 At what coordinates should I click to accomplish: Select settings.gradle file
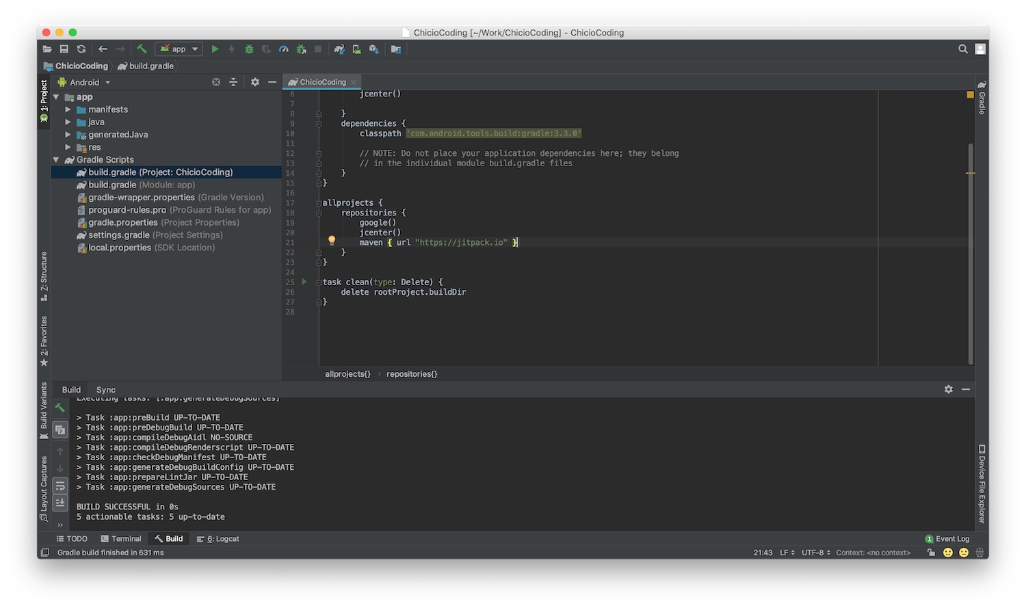point(166,235)
